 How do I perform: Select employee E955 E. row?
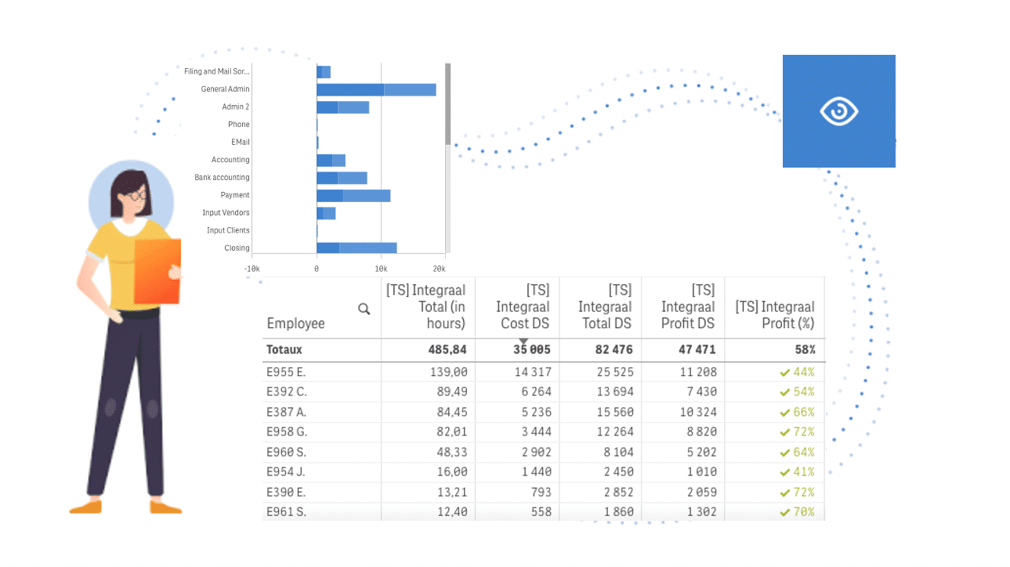click(287, 373)
